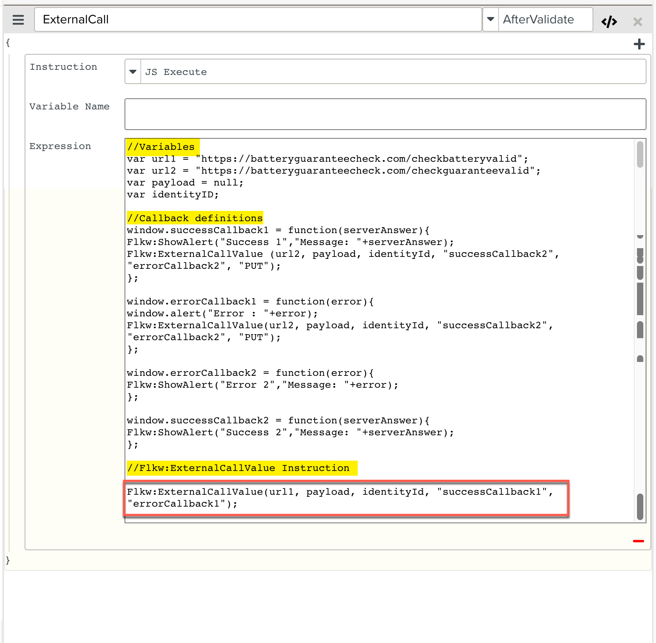Screen dimensions: 656x643
Task: Click the Flkw:ShowAlert "Success 1" line
Action: [x=290, y=242]
